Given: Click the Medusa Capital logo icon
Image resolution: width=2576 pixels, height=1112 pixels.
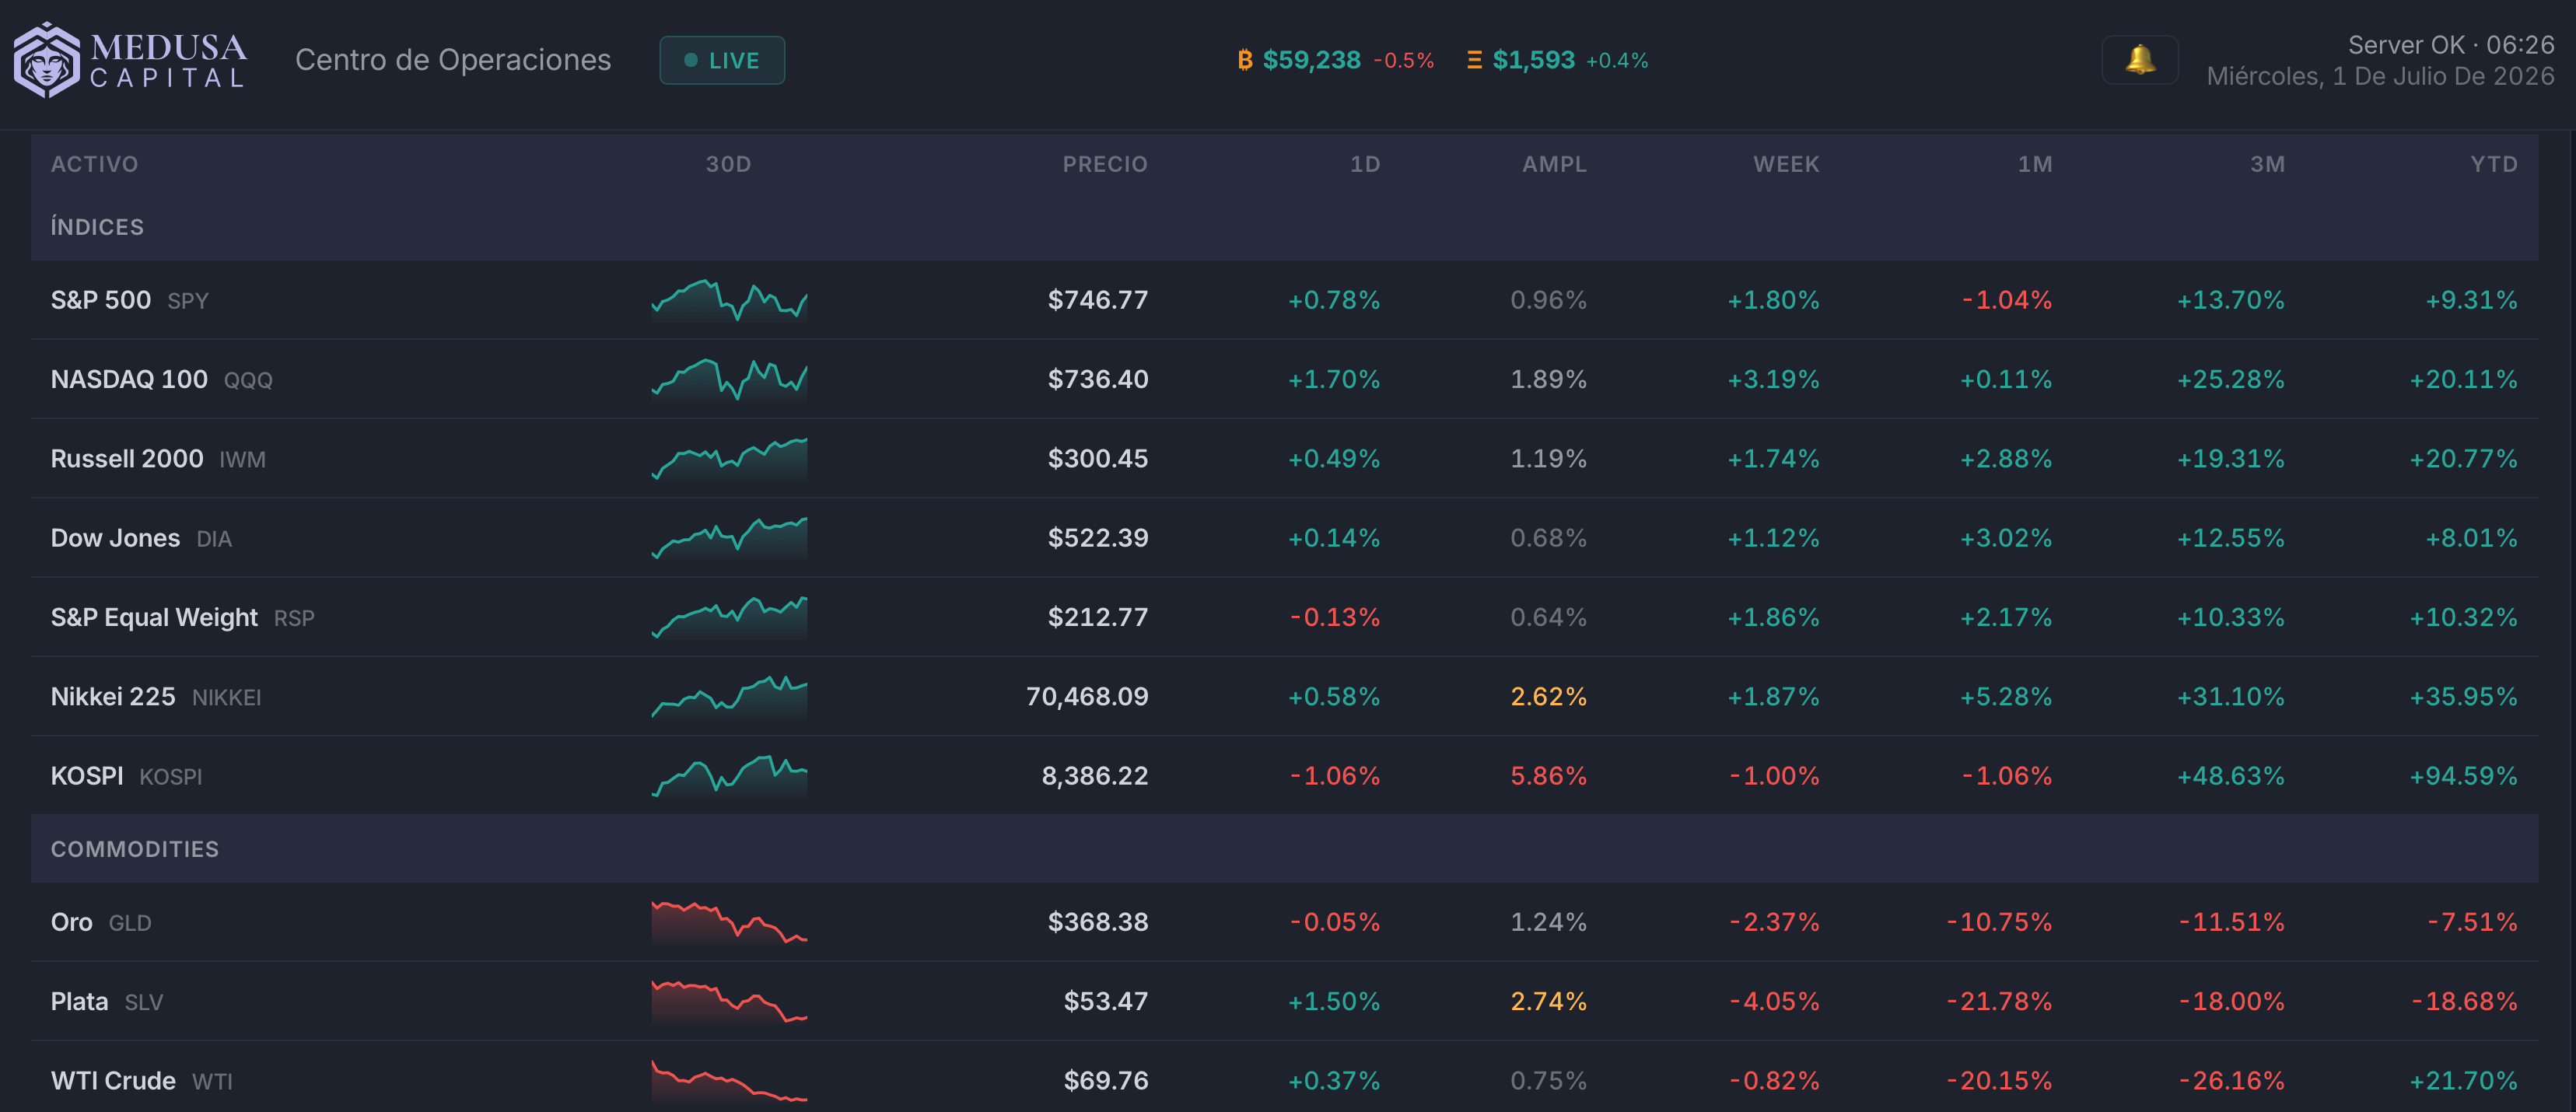Looking at the screenshot, I should [46, 60].
